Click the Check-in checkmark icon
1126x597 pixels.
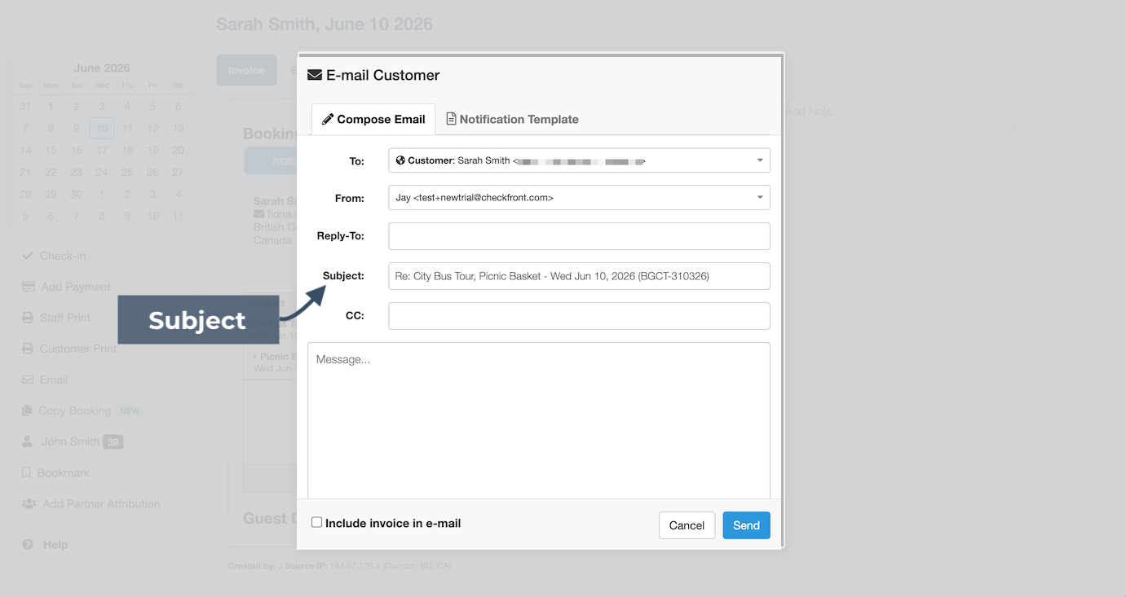[28, 256]
